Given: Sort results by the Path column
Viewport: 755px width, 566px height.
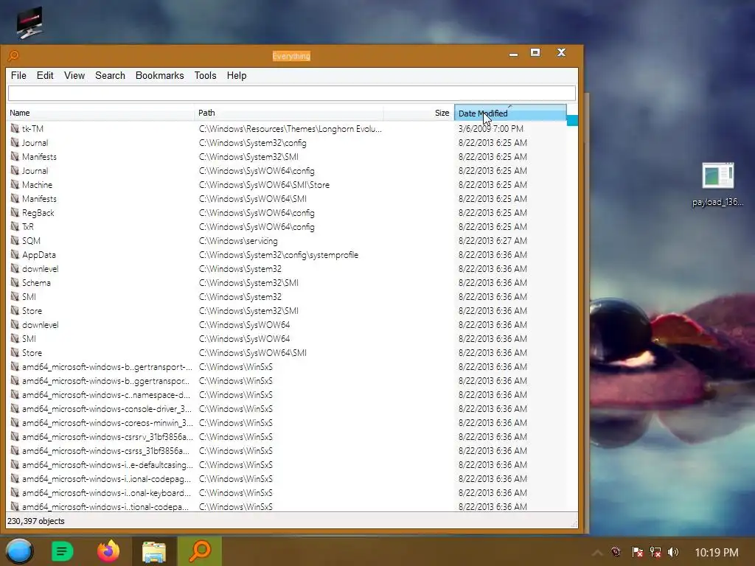Looking at the screenshot, I should (289, 113).
